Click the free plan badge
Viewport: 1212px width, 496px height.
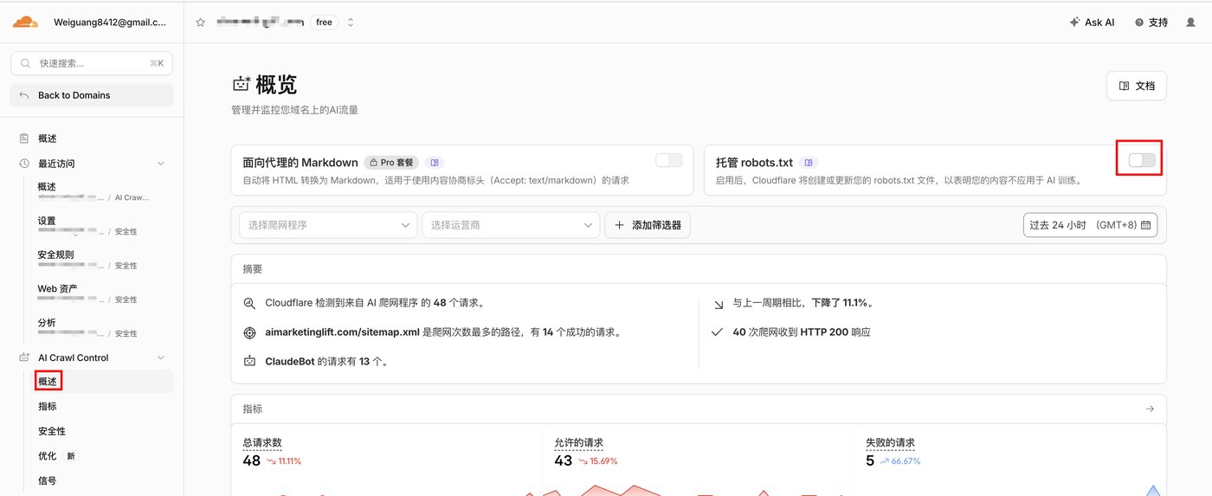324,23
